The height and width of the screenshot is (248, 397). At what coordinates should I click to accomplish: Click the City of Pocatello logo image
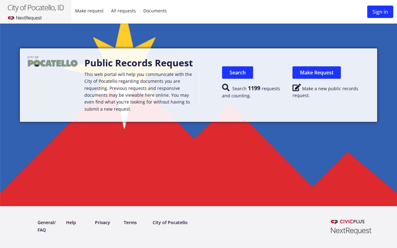[x=52, y=62]
